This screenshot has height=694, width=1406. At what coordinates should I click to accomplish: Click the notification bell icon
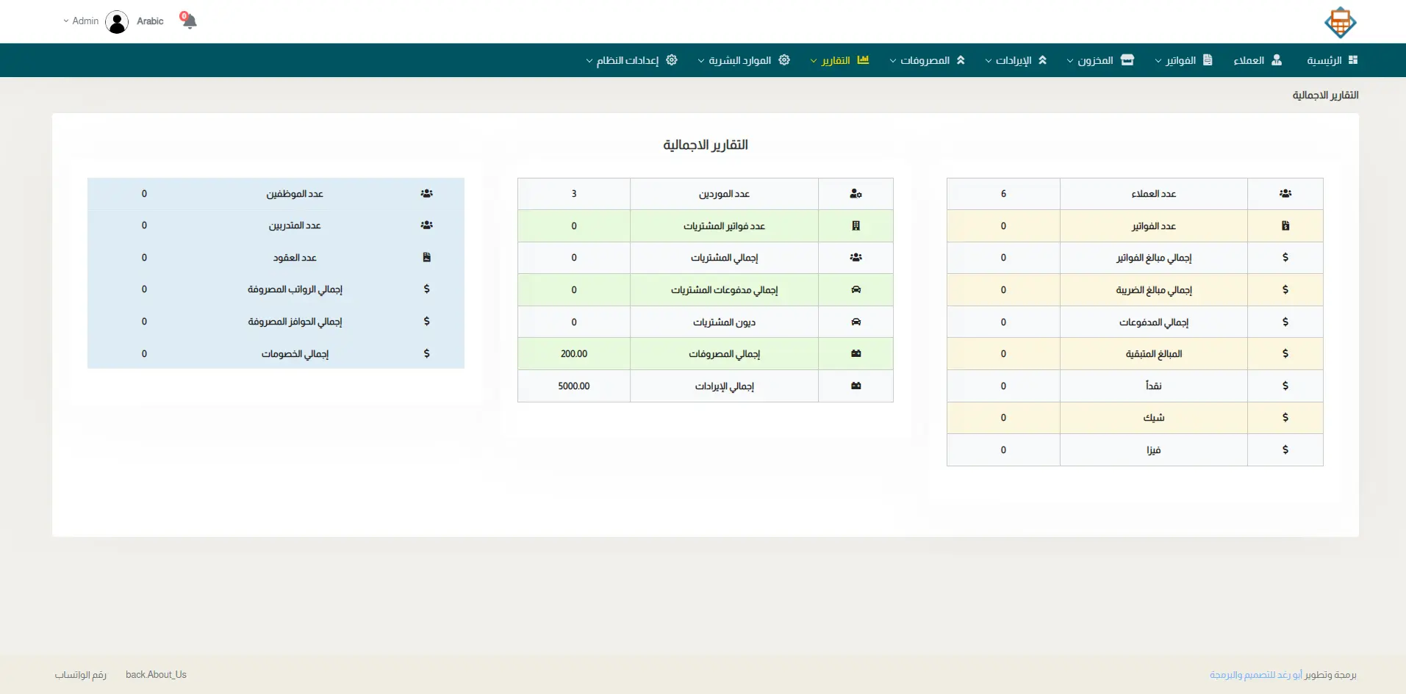tap(189, 21)
